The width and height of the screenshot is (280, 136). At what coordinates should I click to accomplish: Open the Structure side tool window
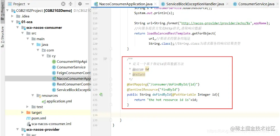[x=3, y=37]
